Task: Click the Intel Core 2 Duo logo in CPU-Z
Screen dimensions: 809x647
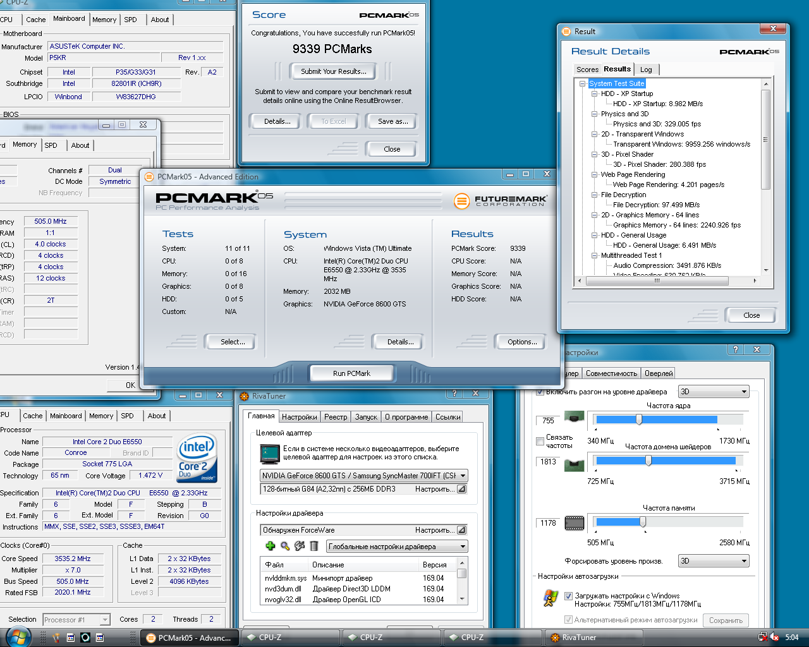Action: [197, 458]
